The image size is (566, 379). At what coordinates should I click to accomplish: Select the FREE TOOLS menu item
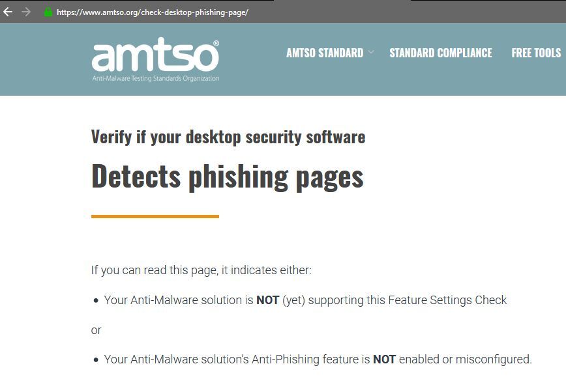[536, 53]
